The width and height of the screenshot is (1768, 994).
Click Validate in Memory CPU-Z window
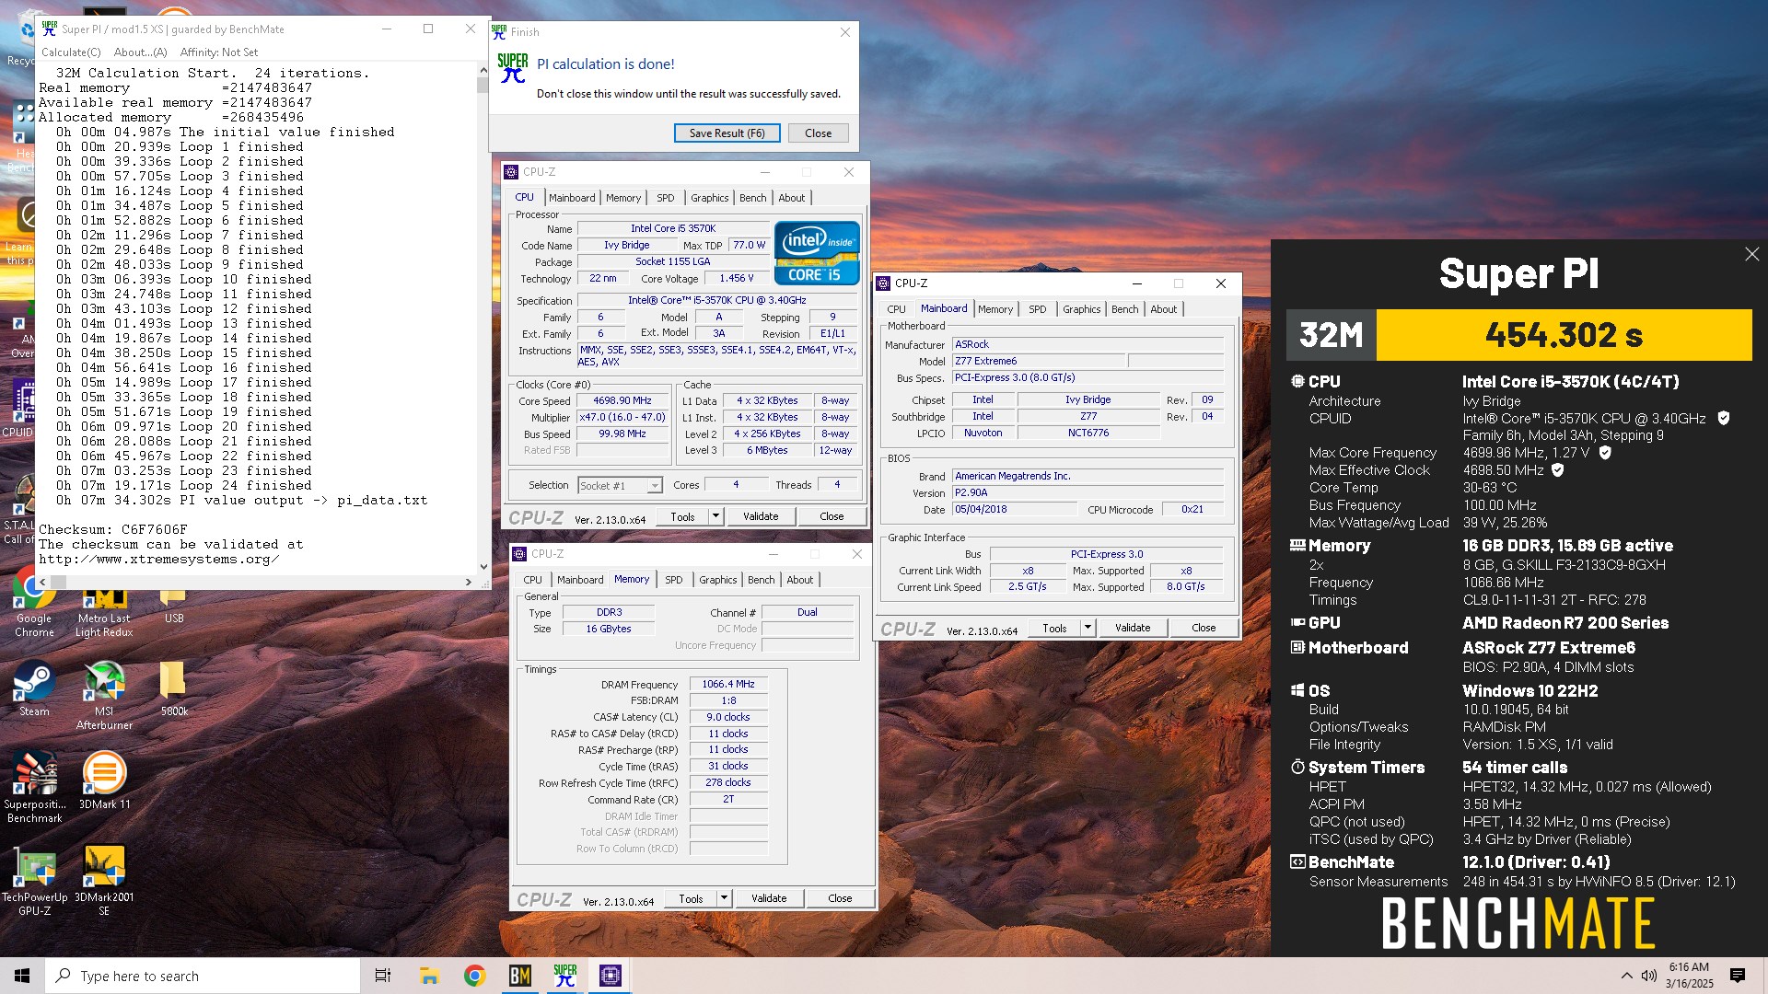(769, 898)
